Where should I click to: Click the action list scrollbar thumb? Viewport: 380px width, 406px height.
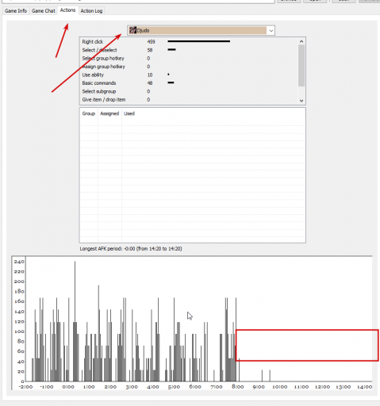pyautogui.click(x=301, y=66)
